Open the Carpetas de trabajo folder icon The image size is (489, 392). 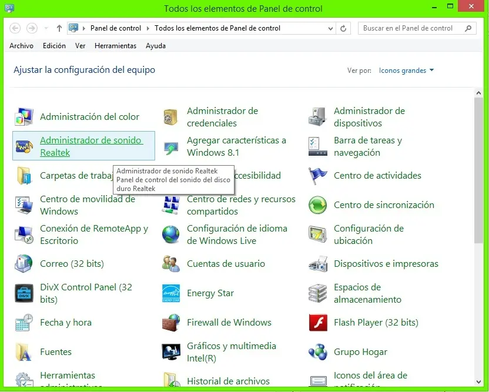pos(24,175)
